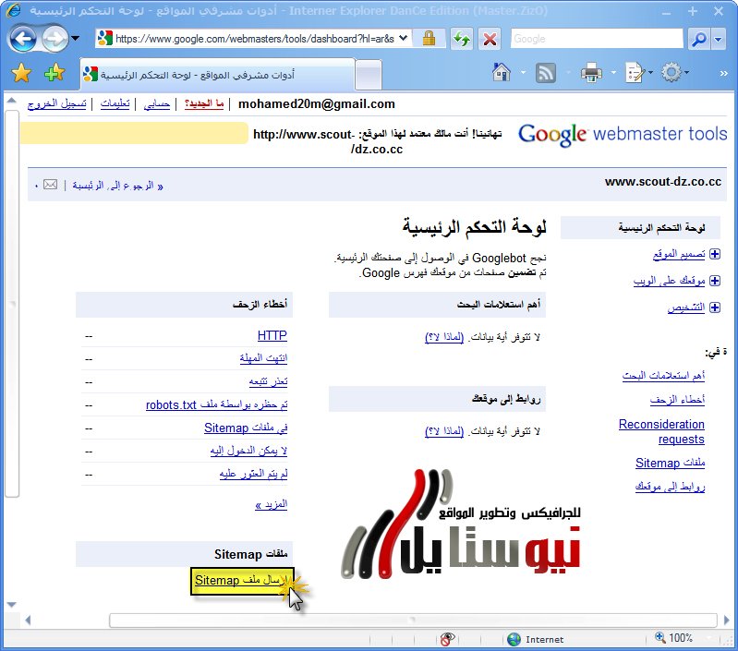Open the تعذر تتبعه crawl error link
The image size is (738, 651).
[x=268, y=381]
